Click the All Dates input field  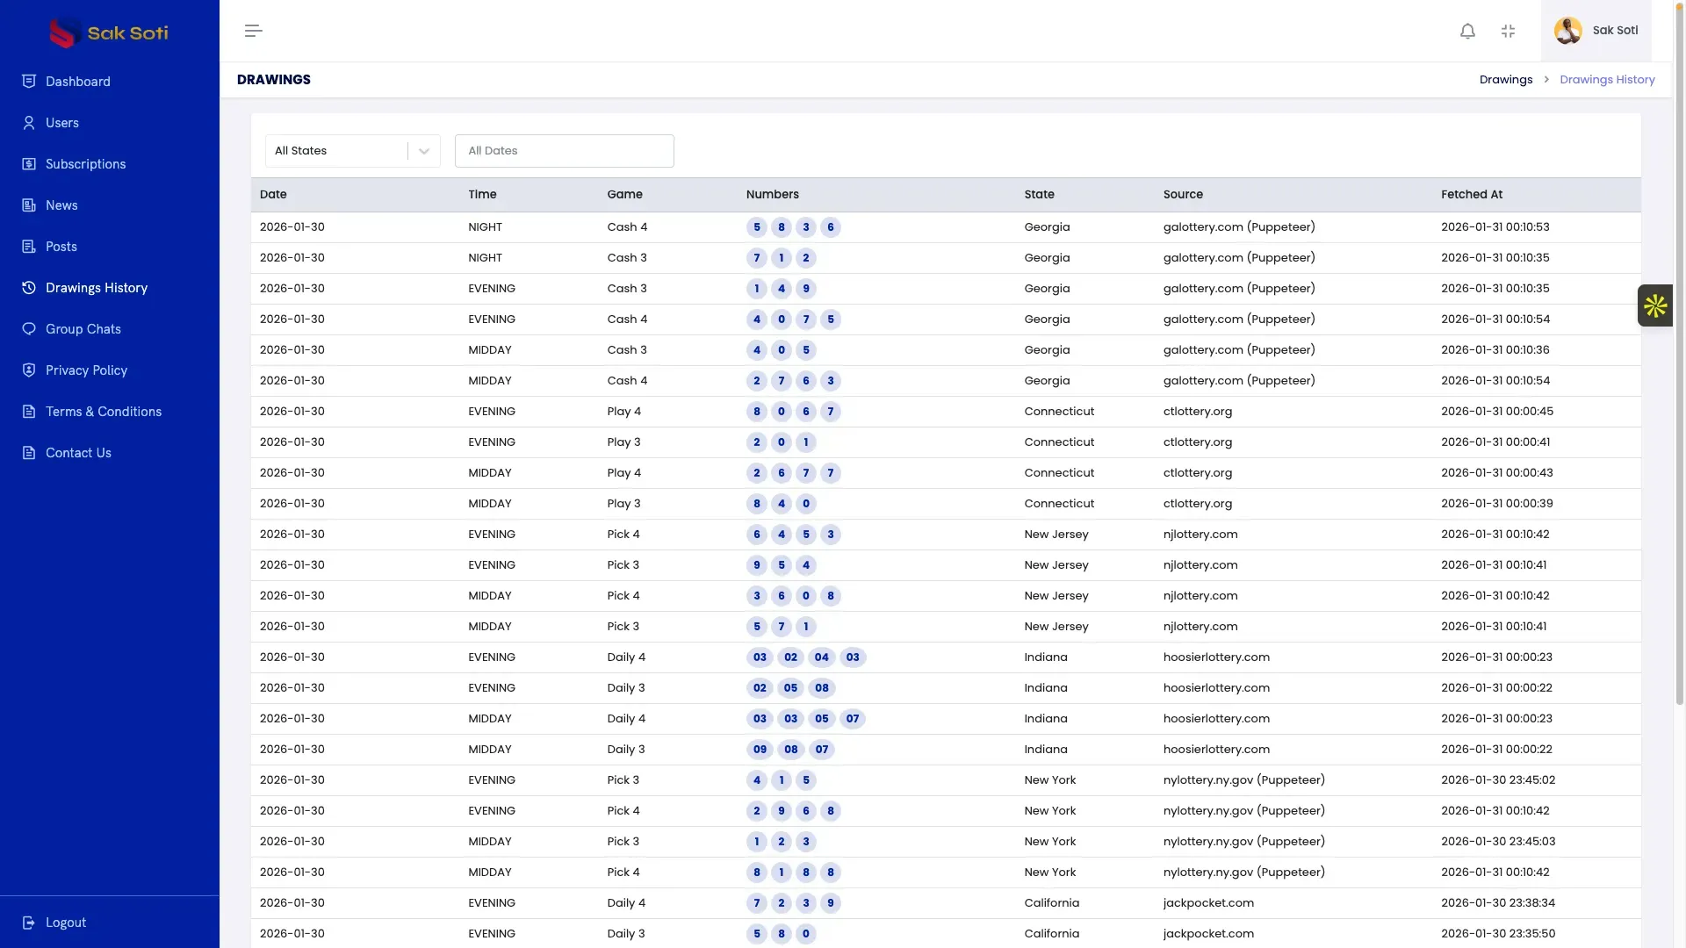click(565, 151)
